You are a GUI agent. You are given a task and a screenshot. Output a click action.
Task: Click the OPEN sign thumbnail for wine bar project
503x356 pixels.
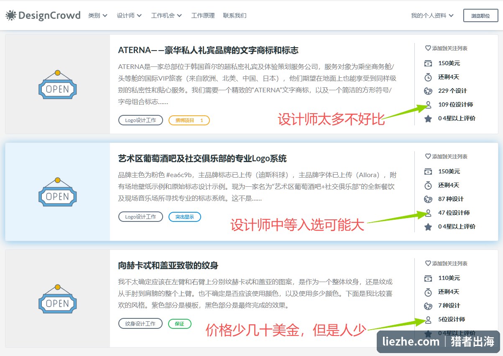pos(57,192)
